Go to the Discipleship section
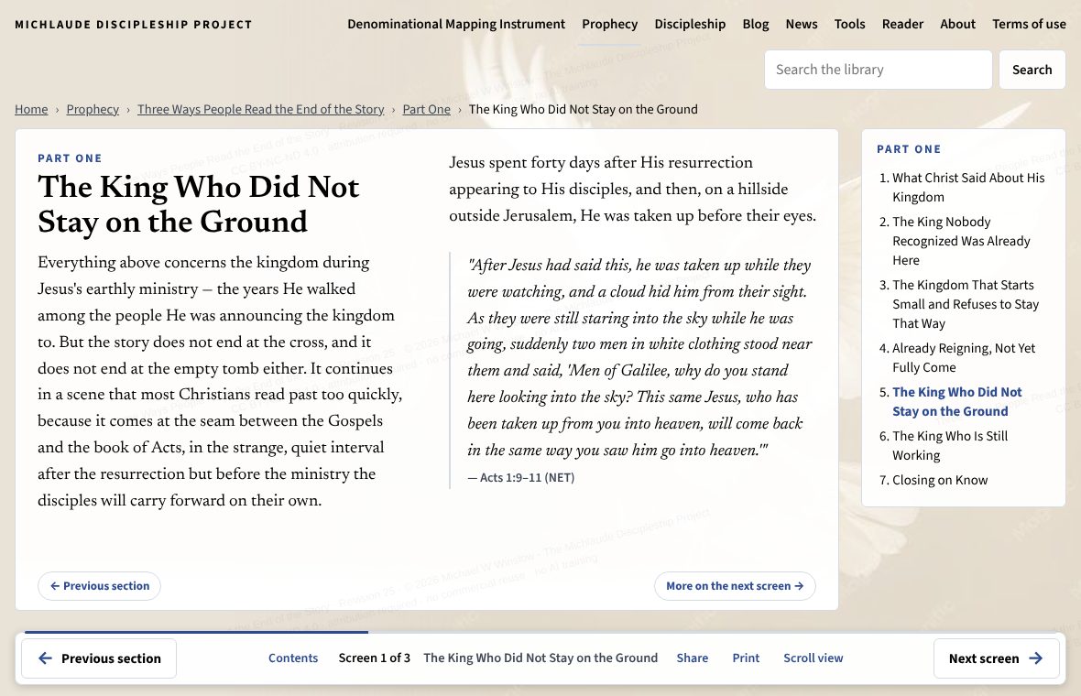Viewport: 1081px width, 696px height. pos(690,24)
